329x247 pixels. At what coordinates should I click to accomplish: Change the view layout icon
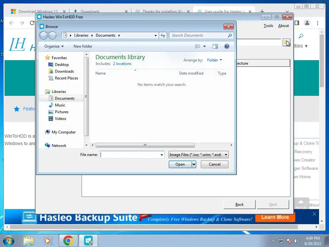tap(198, 46)
